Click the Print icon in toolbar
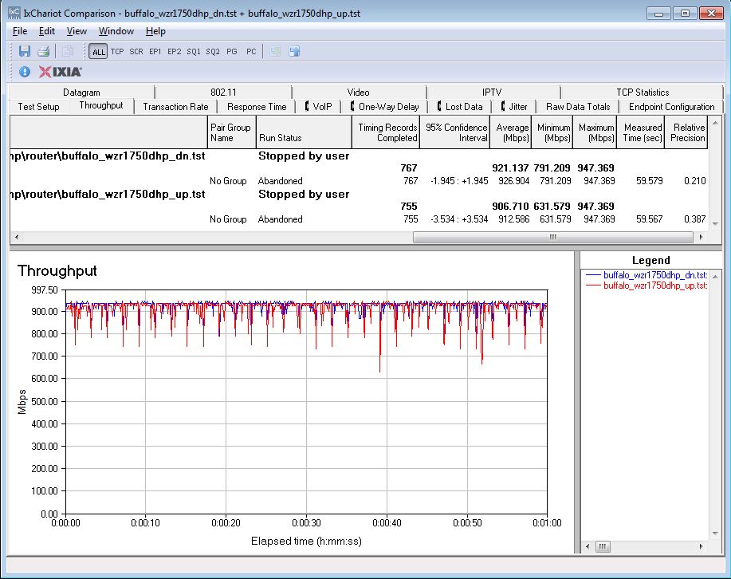The height and width of the screenshot is (579, 731). pyautogui.click(x=43, y=51)
